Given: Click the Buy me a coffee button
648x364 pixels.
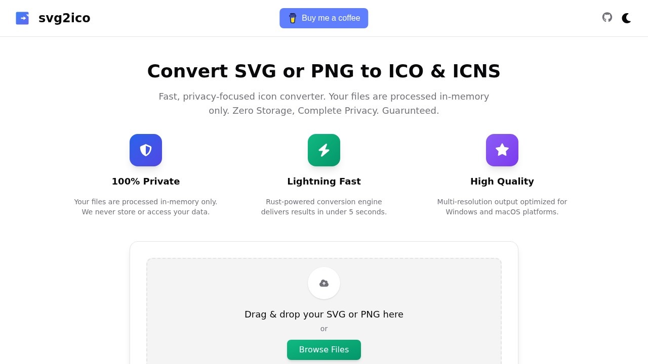Looking at the screenshot, I should click(324, 18).
